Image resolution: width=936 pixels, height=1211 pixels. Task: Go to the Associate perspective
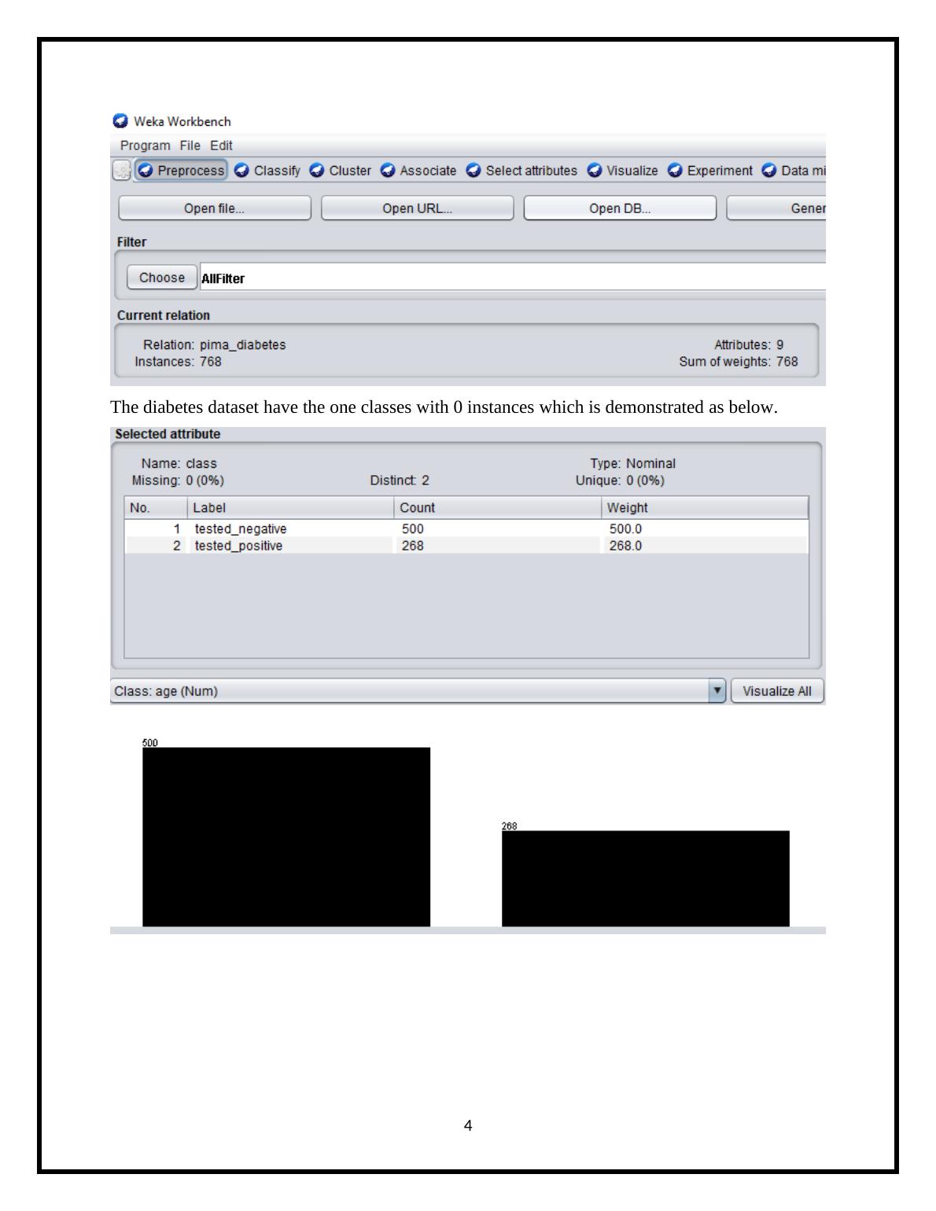point(418,171)
